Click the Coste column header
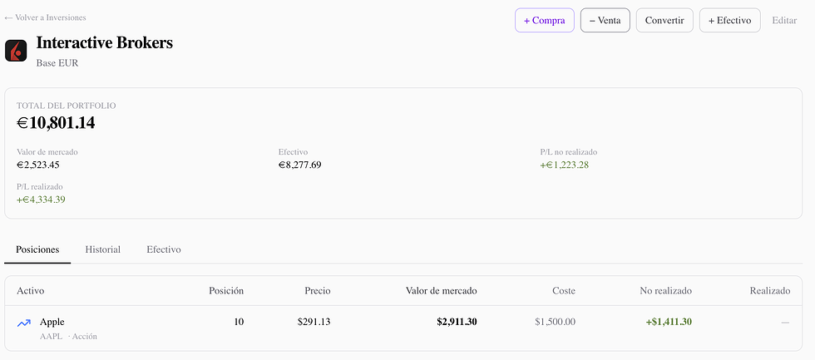This screenshot has width=815, height=360. [x=564, y=291]
